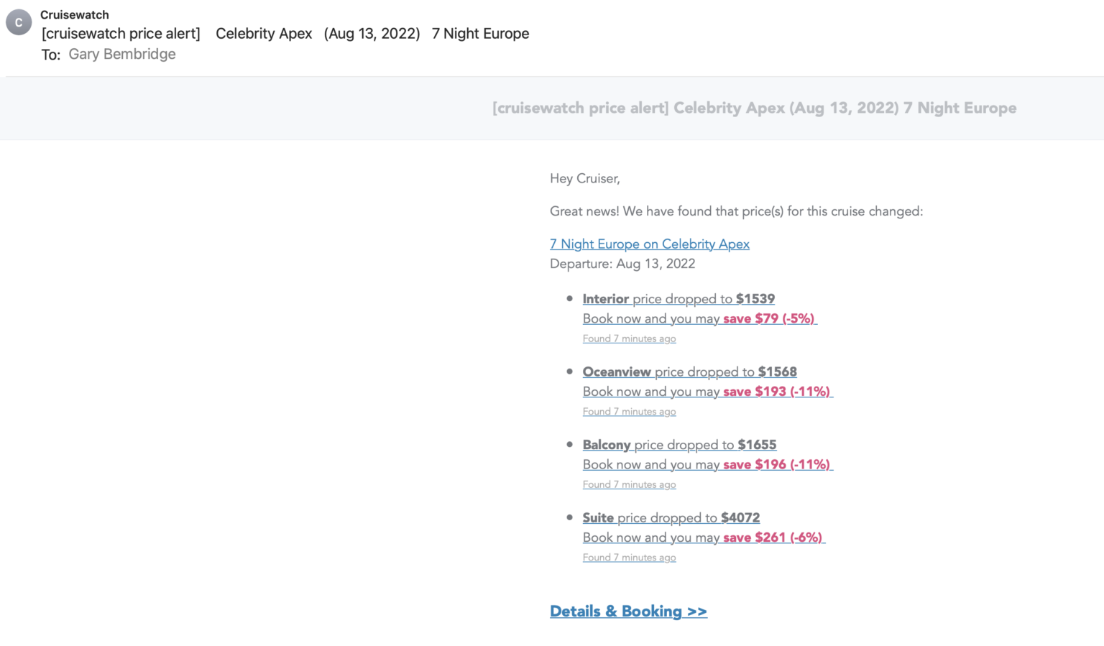Select recipient Gary Bembridge
Image resolution: width=1104 pixels, height=646 pixels.
click(122, 54)
